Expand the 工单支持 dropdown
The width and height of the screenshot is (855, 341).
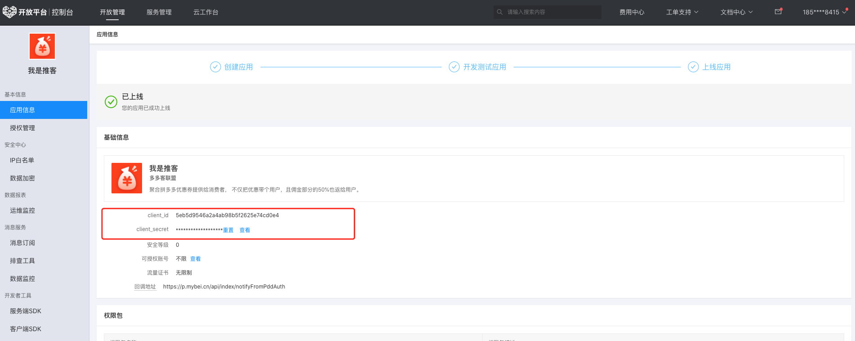682,12
